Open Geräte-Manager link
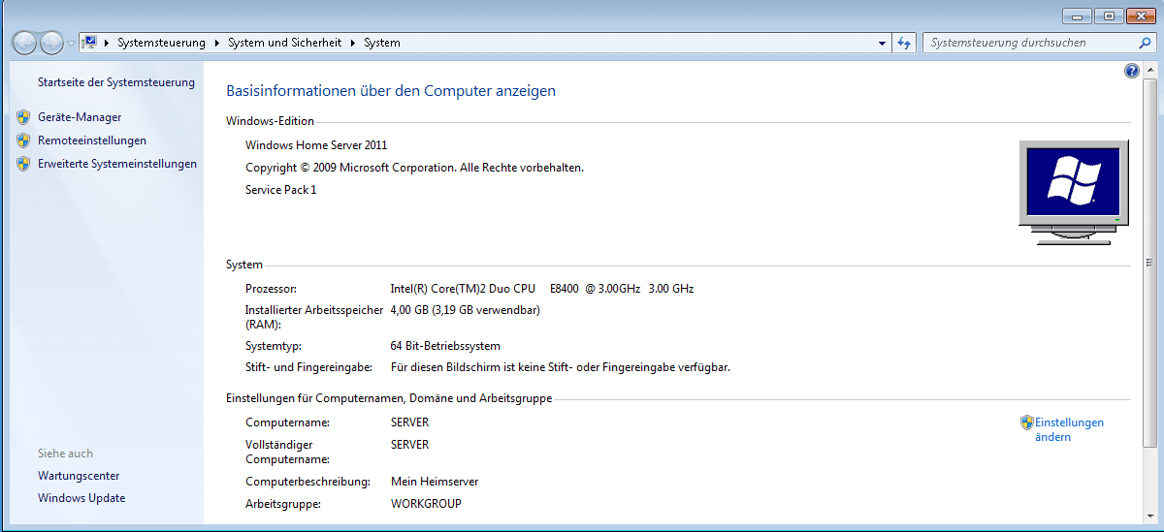 [x=80, y=117]
